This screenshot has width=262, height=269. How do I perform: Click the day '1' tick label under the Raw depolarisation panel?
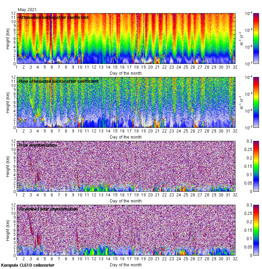click(16, 195)
